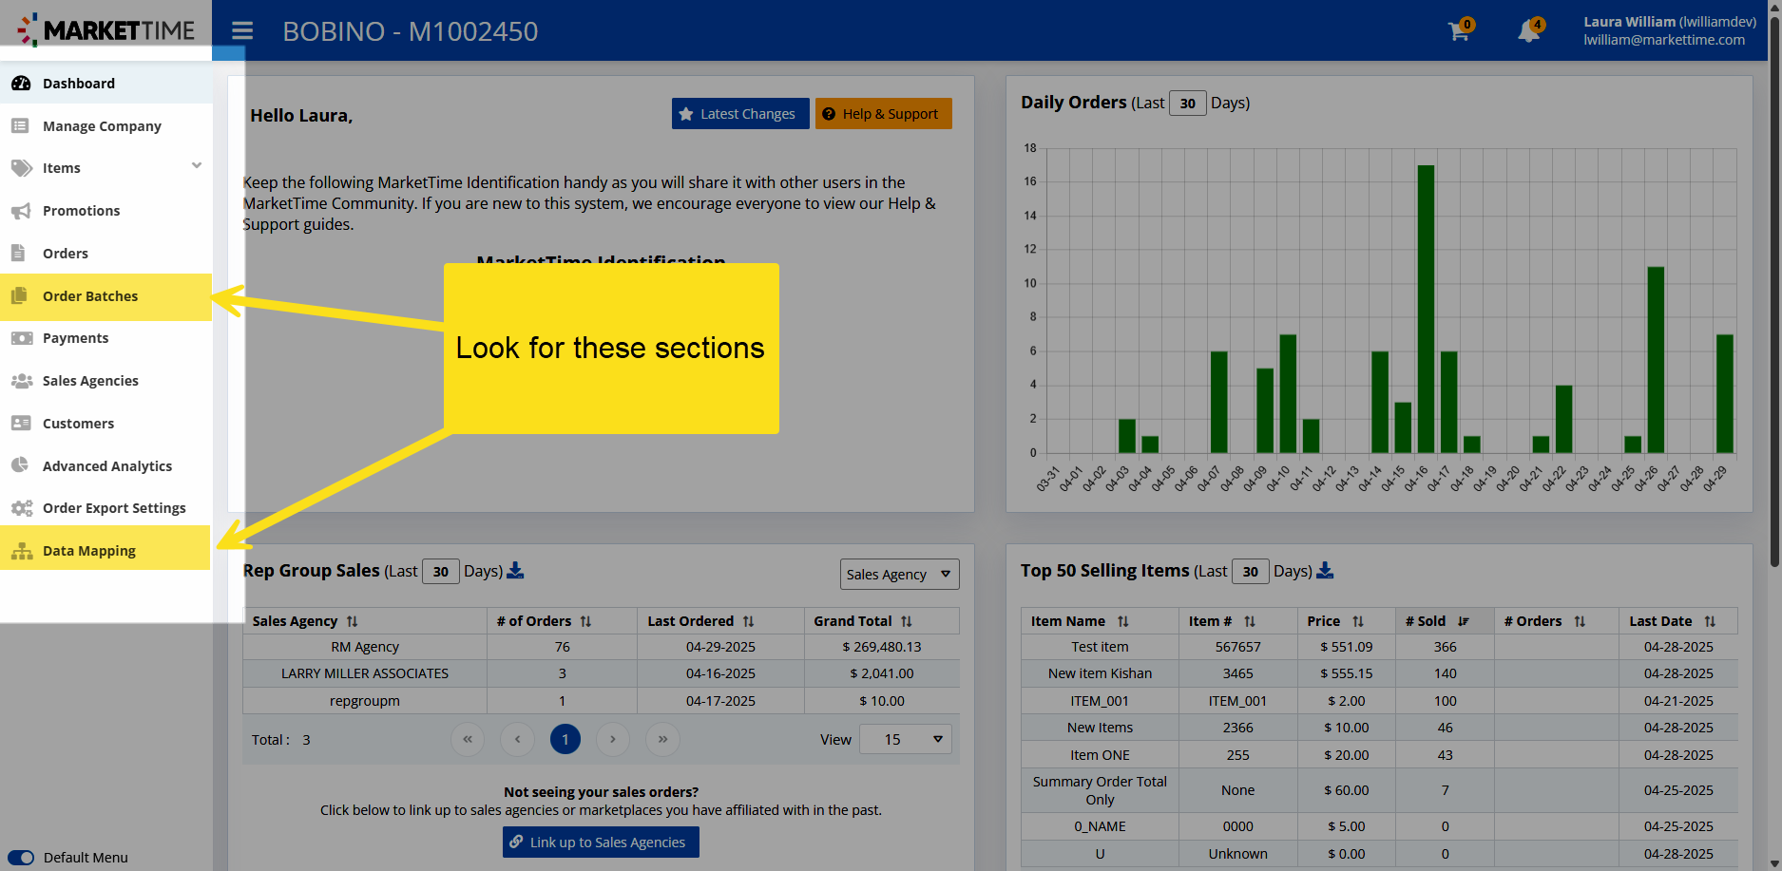Screen dimensions: 1782x871
Task: Sort by Last Ordered column
Action: point(748,621)
